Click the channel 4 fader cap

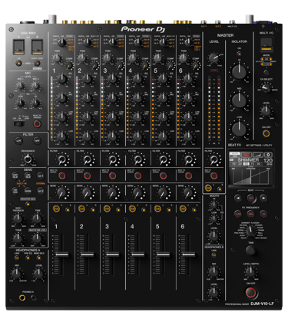138,254
